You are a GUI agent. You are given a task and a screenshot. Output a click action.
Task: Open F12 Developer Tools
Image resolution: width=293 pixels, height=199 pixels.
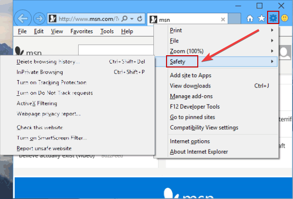[x=216, y=107]
